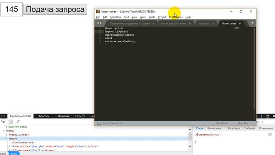Click the line 'Подтверждение пароля' in editor
The image size is (275, 155).
[x=119, y=35]
